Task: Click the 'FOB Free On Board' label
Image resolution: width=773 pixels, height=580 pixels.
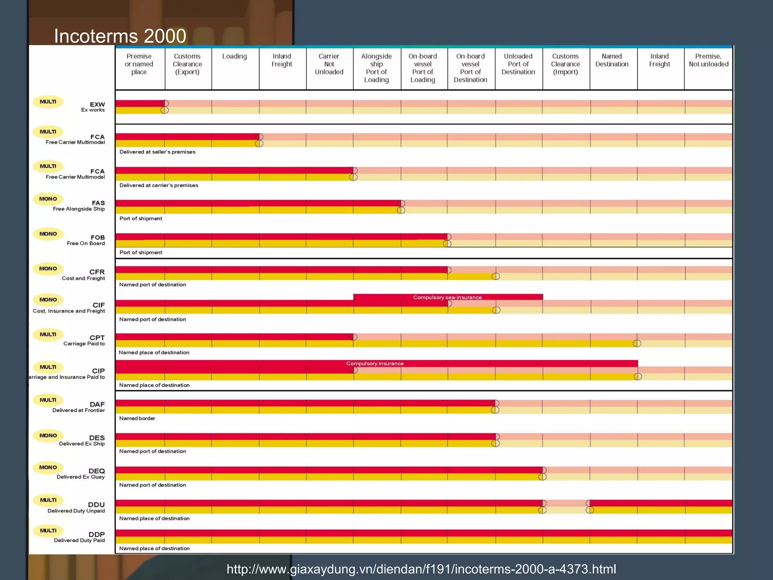Action: pyautogui.click(x=86, y=240)
